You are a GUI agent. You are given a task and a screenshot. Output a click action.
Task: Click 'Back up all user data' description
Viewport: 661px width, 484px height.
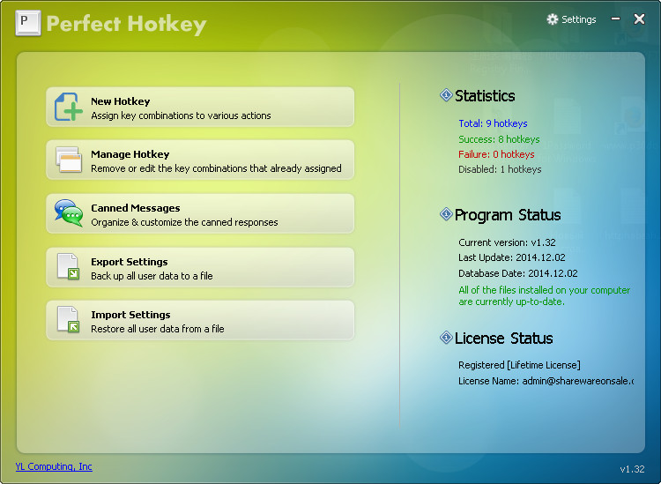click(x=152, y=276)
